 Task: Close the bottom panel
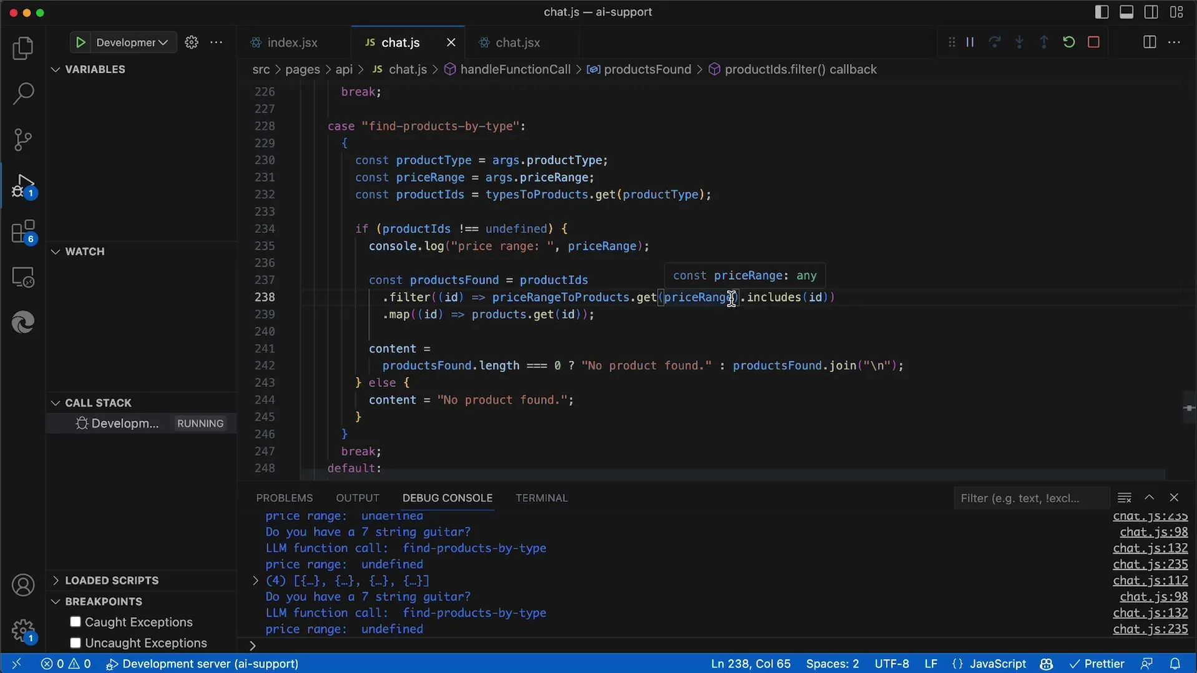[x=1174, y=498]
